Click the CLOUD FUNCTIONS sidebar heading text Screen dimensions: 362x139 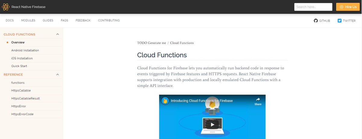(19, 35)
